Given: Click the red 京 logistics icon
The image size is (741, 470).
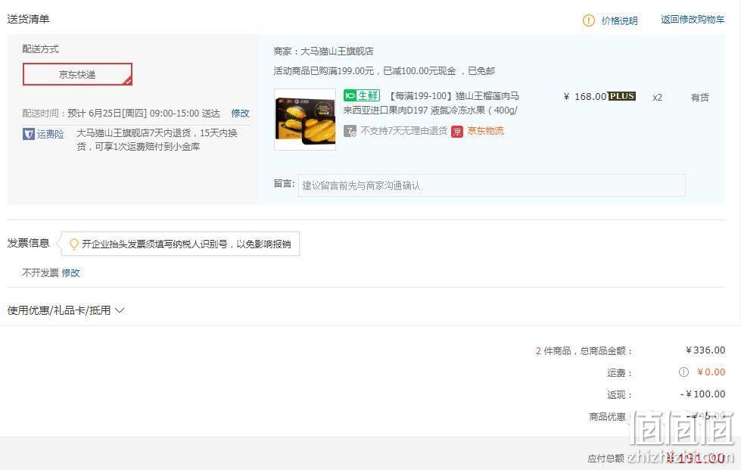Looking at the screenshot, I should (457, 132).
